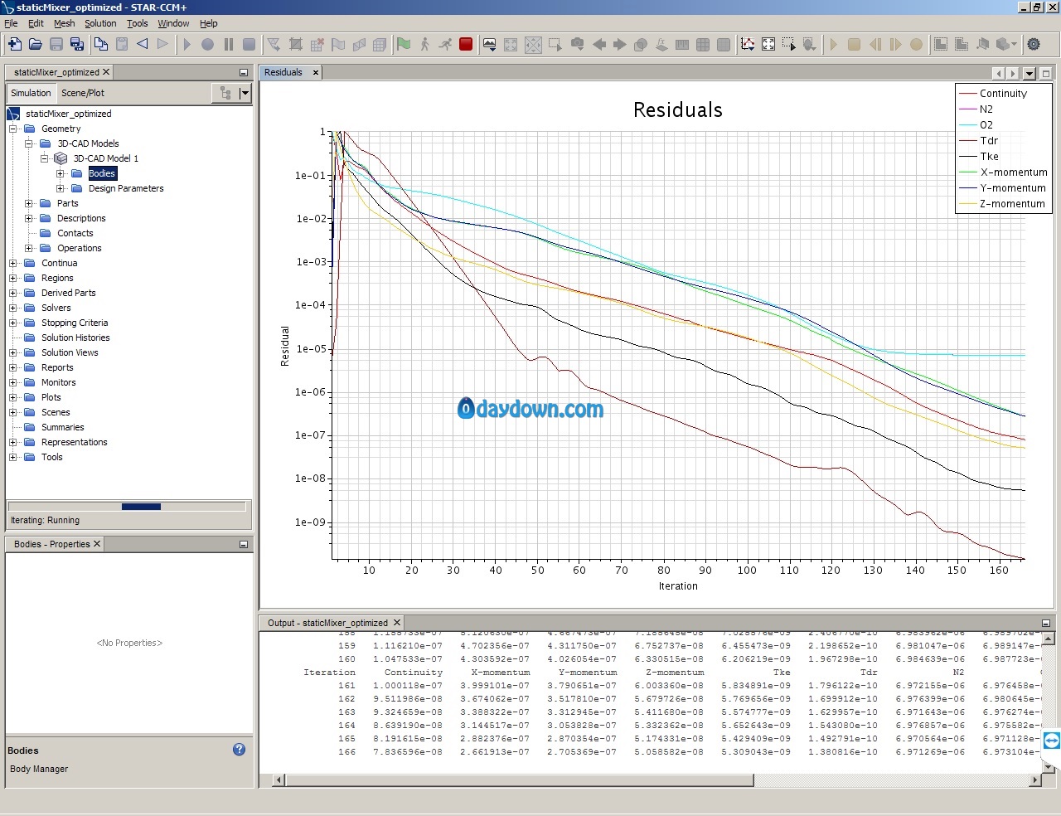Open the File menu

tap(11, 23)
